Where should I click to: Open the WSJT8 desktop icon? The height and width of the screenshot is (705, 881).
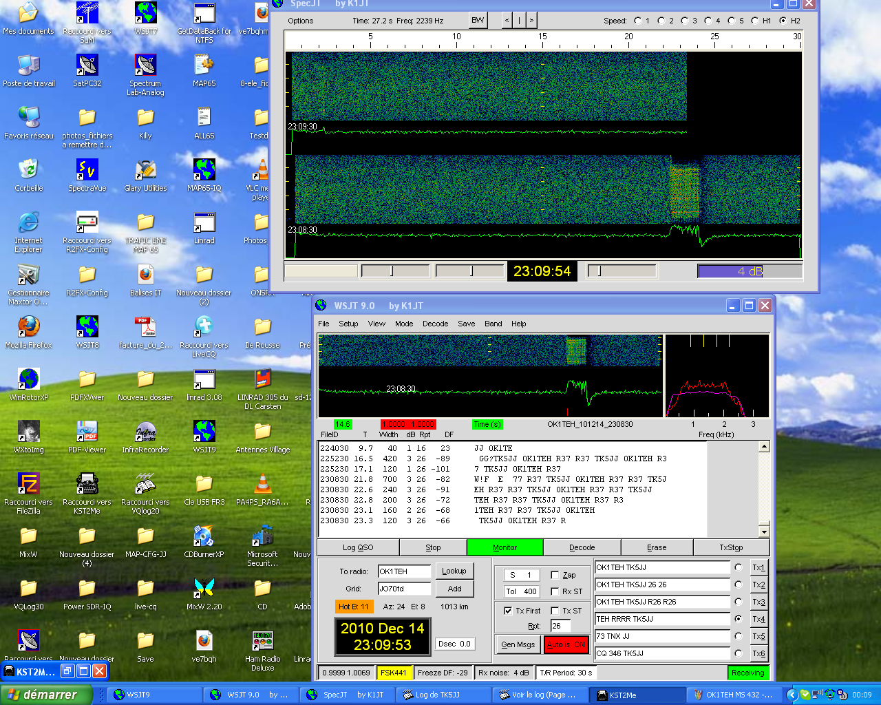[x=87, y=333]
